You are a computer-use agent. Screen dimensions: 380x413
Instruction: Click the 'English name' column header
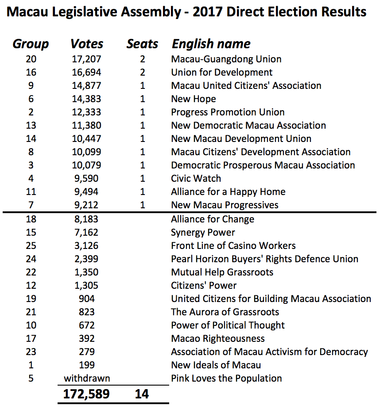(x=211, y=44)
